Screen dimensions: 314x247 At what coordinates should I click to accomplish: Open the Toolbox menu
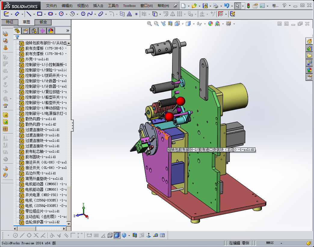129,6
